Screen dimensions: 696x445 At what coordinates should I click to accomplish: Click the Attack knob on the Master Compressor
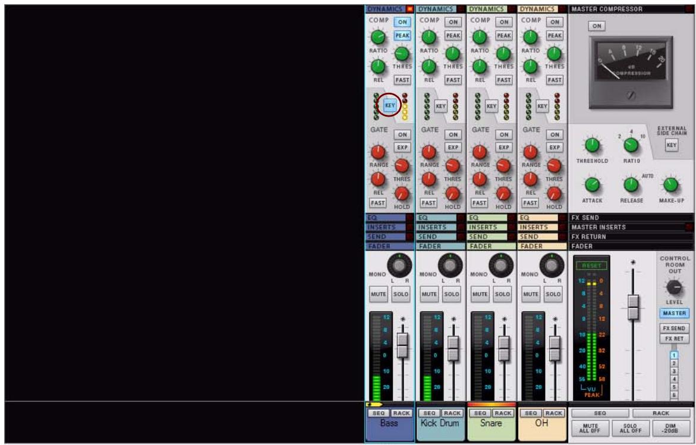(x=591, y=184)
